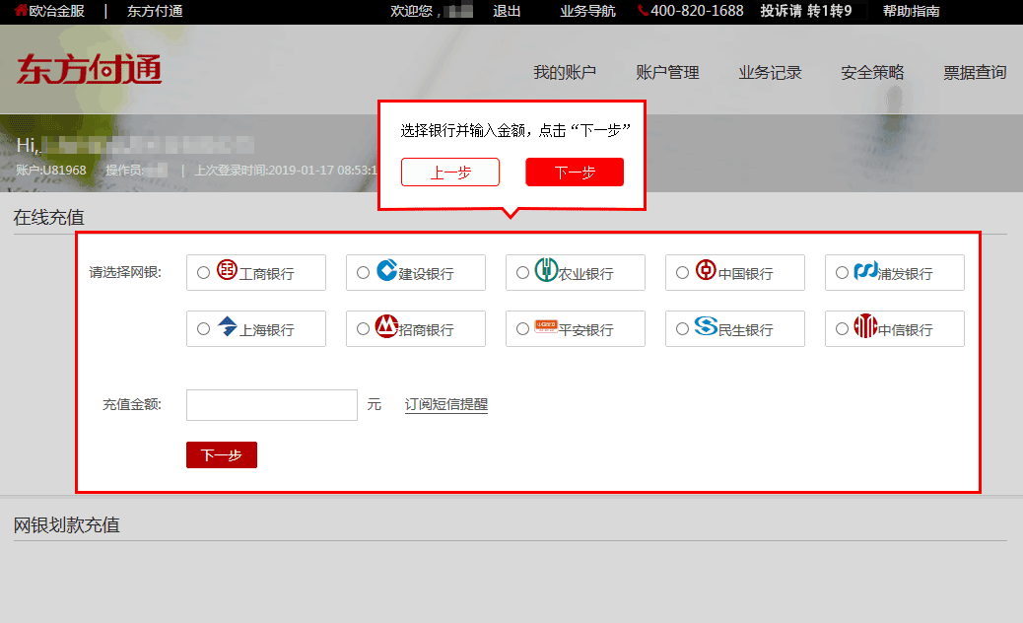The width and height of the screenshot is (1023, 623).
Task: Click the 操作员 label
Action: pyautogui.click(x=124, y=171)
